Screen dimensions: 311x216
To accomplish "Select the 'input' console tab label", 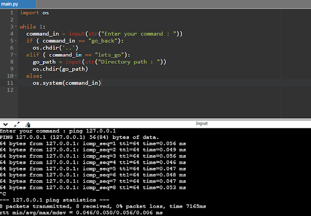I will (x=202, y=124).
